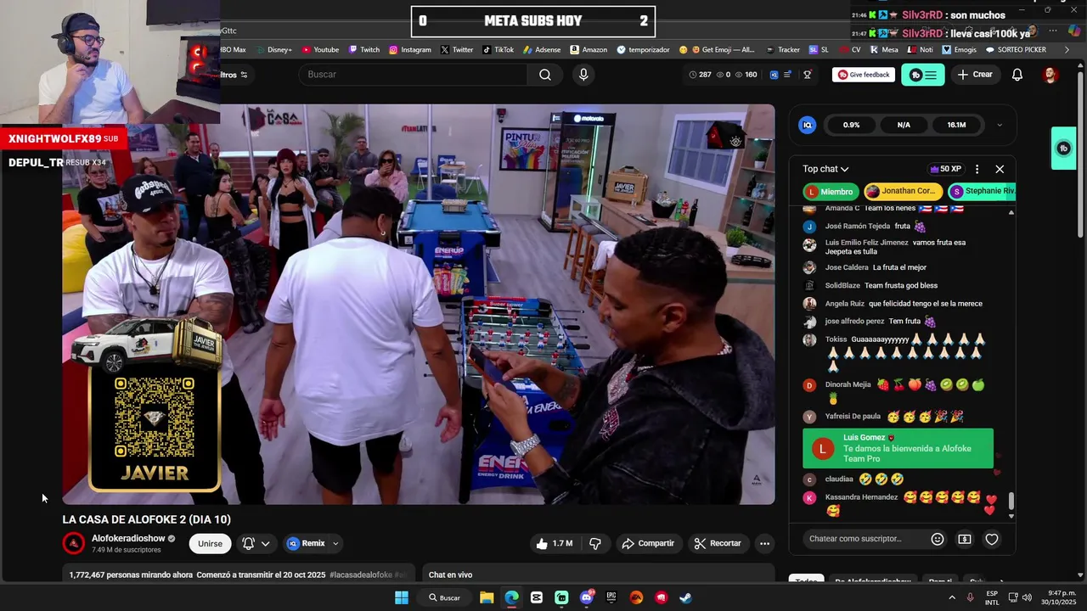The width and height of the screenshot is (1087, 611).
Task: Click the Recortar clip button
Action: (x=718, y=543)
